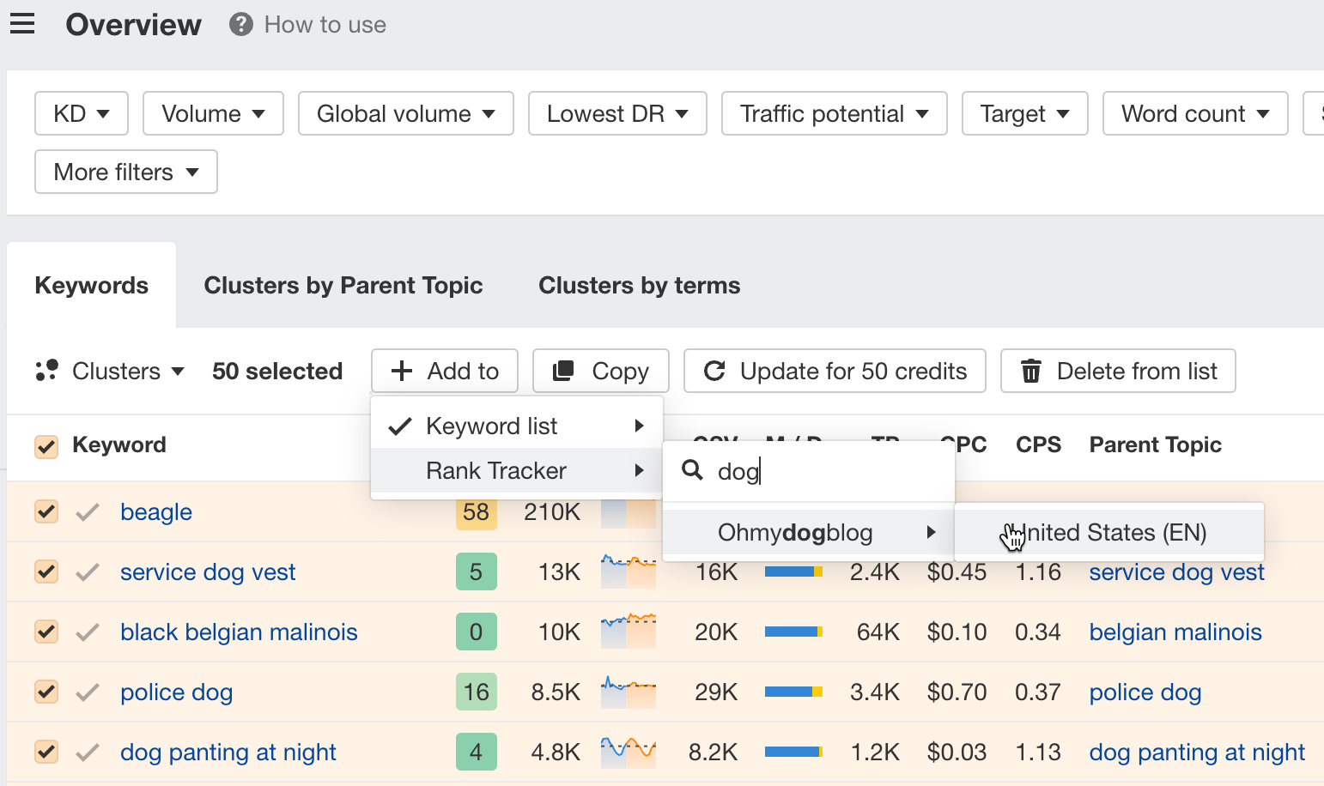Click the Copy icon button
Viewport: 1324px width, 786px height.
tap(564, 370)
